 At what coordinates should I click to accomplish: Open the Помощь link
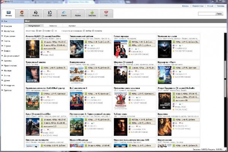tap(220, 6)
